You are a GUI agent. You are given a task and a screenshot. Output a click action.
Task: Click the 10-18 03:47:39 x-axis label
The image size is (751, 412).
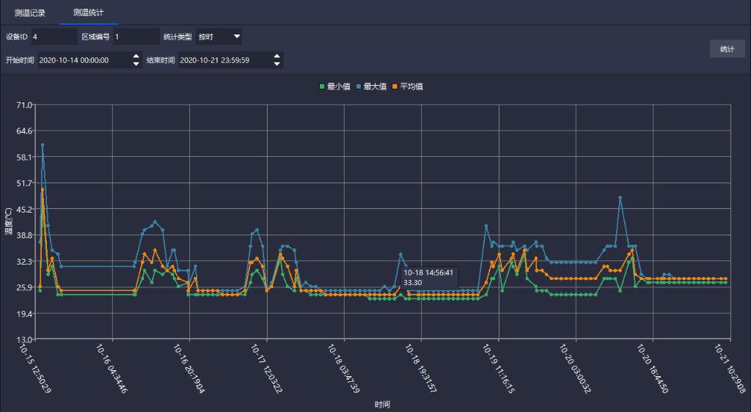point(343,369)
